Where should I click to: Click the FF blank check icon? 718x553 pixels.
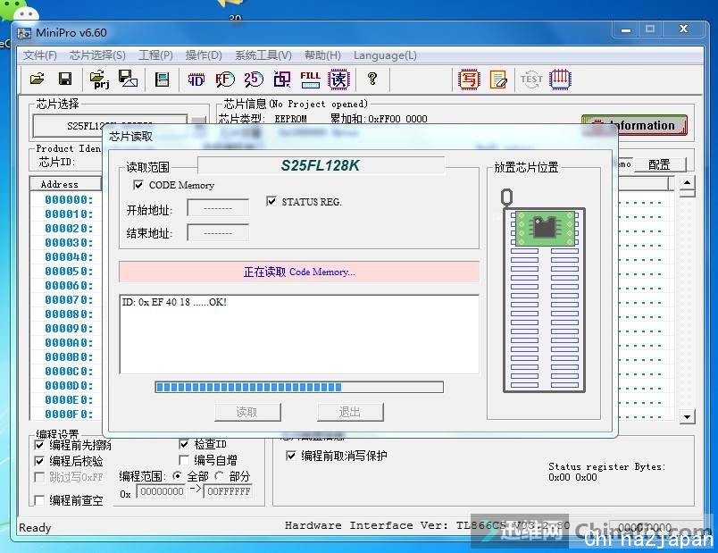(225, 80)
